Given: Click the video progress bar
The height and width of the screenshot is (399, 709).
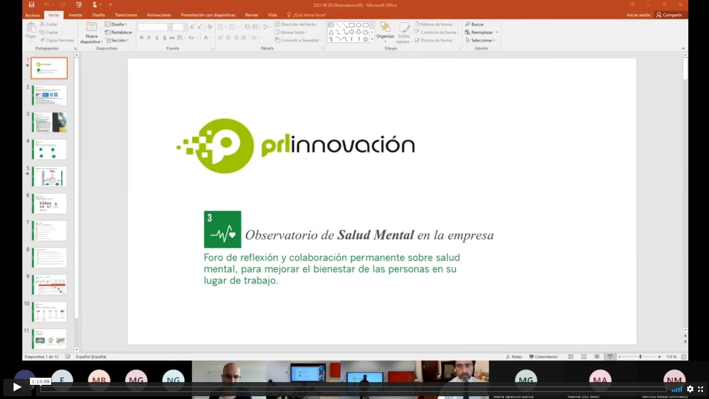Looking at the screenshot, I should (x=353, y=389).
